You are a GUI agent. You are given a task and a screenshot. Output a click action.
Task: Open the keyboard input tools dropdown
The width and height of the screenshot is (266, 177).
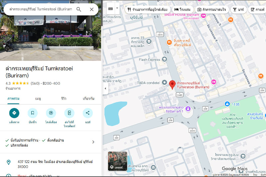coord(113,8)
